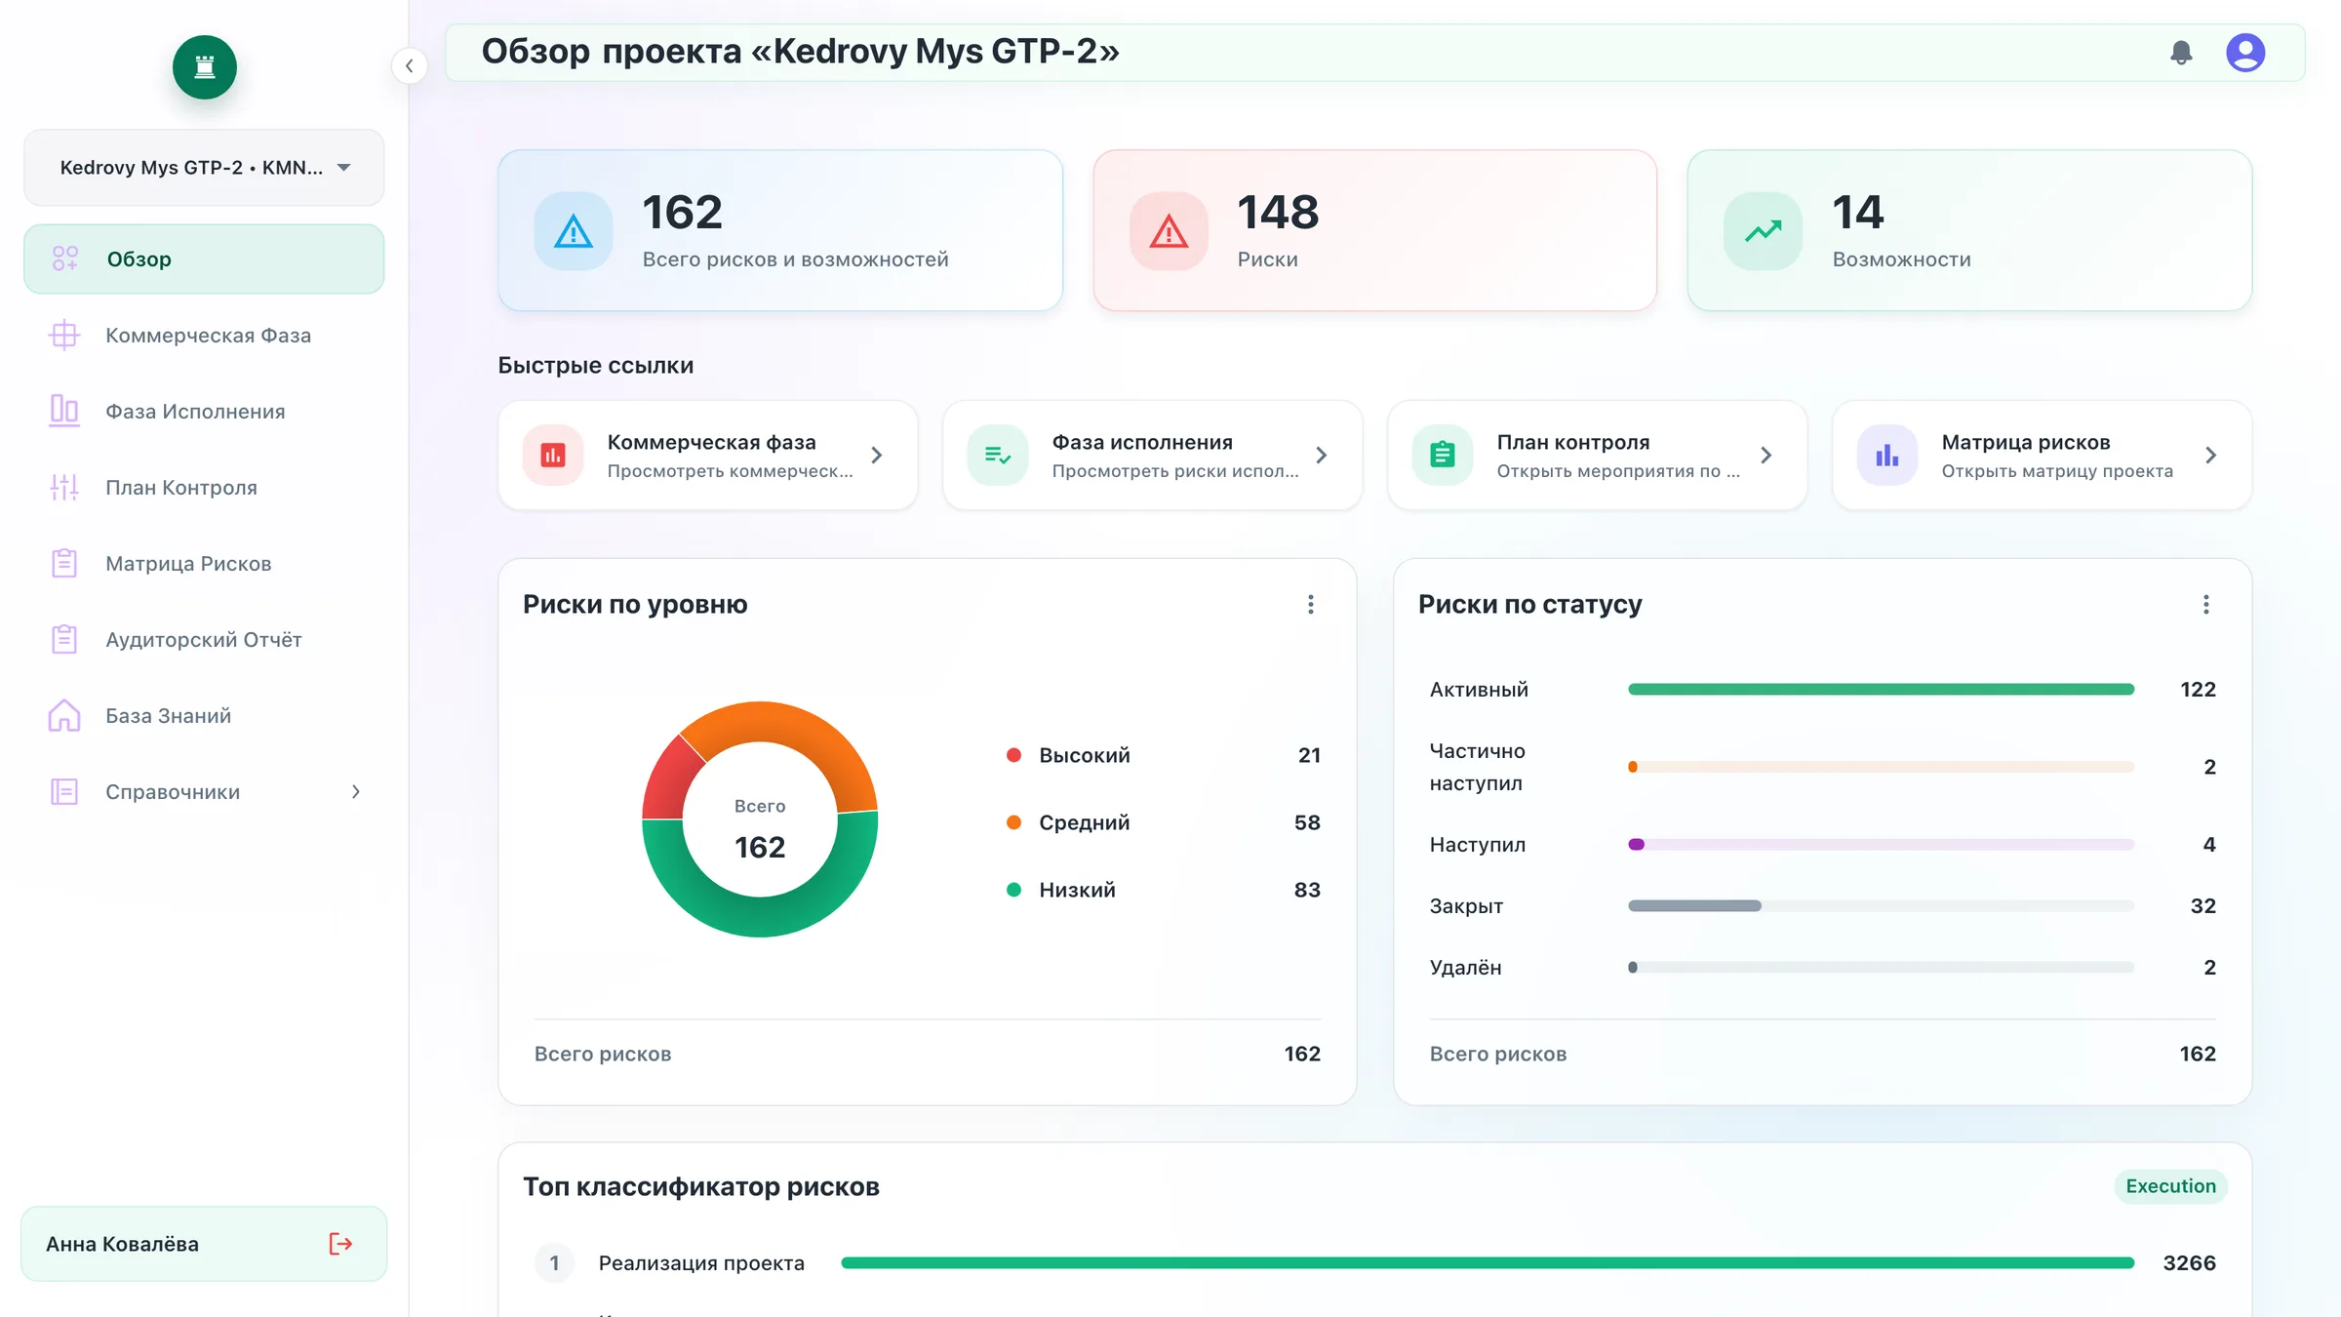
Task: Click the Execution badge
Action: coord(2171,1186)
